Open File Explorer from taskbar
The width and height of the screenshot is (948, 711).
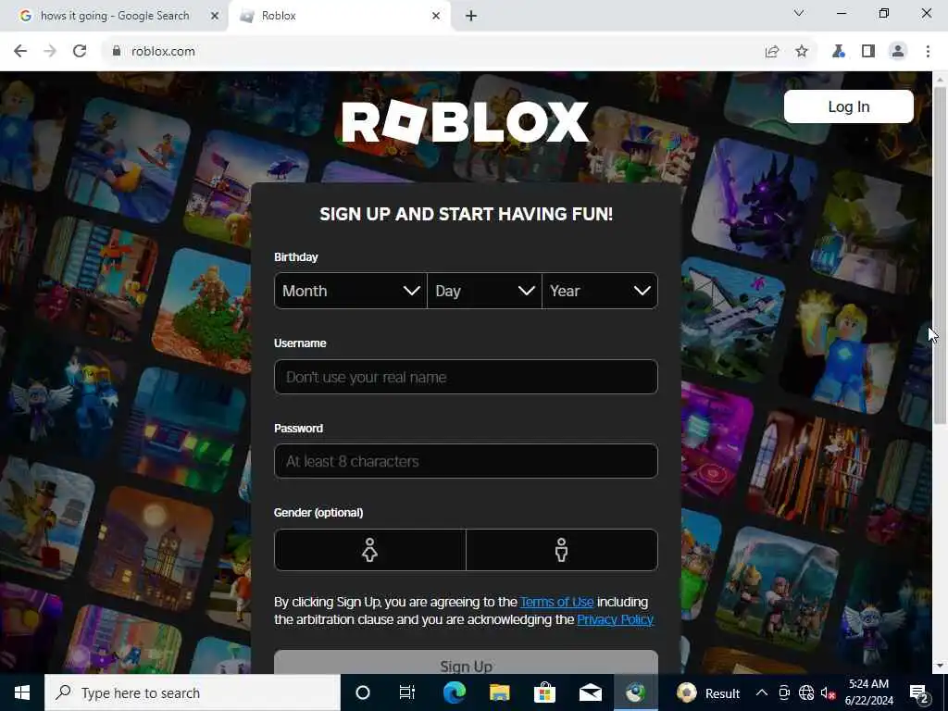(499, 692)
